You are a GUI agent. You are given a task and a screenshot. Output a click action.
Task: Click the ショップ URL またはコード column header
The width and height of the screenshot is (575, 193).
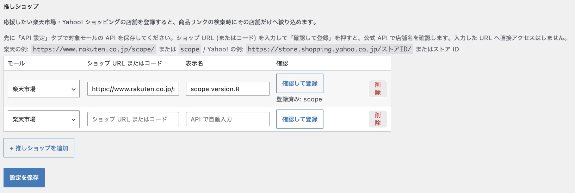(x=124, y=63)
